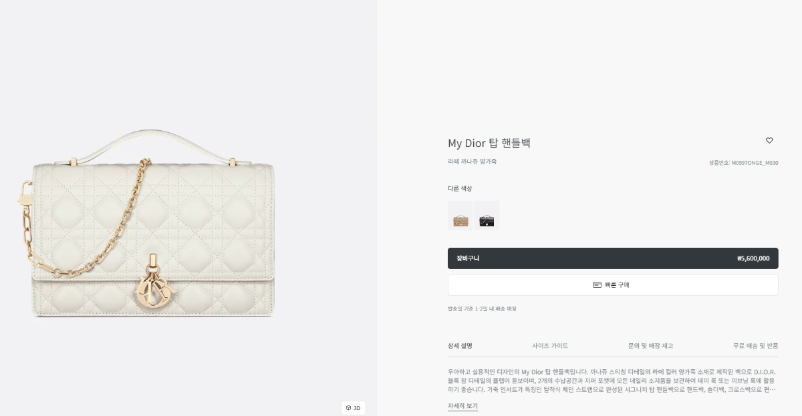
Task: Expand description with 자세히 보기 link
Action: point(462,406)
